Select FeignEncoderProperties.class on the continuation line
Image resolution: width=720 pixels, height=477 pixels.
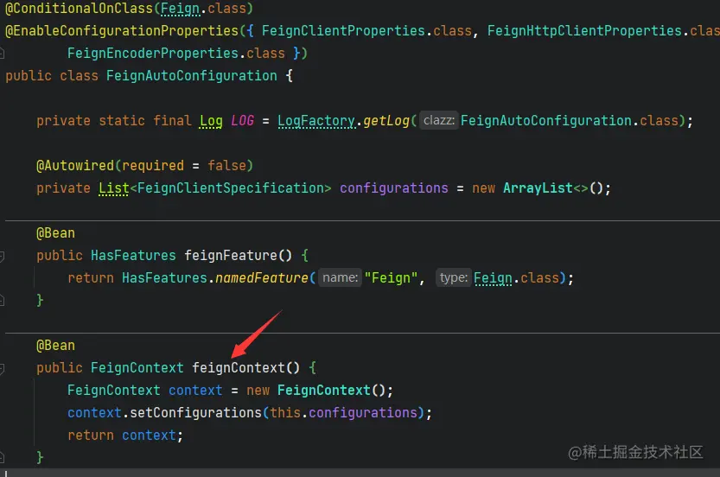(175, 54)
